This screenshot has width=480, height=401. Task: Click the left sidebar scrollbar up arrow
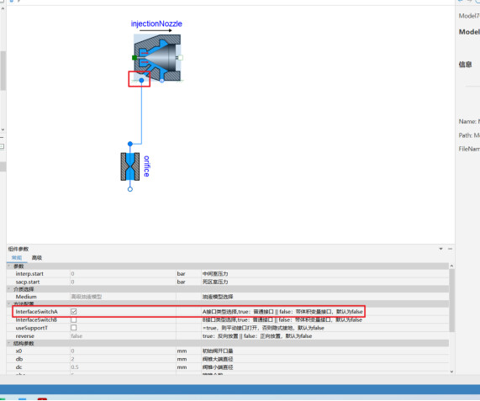[x=3, y=8]
